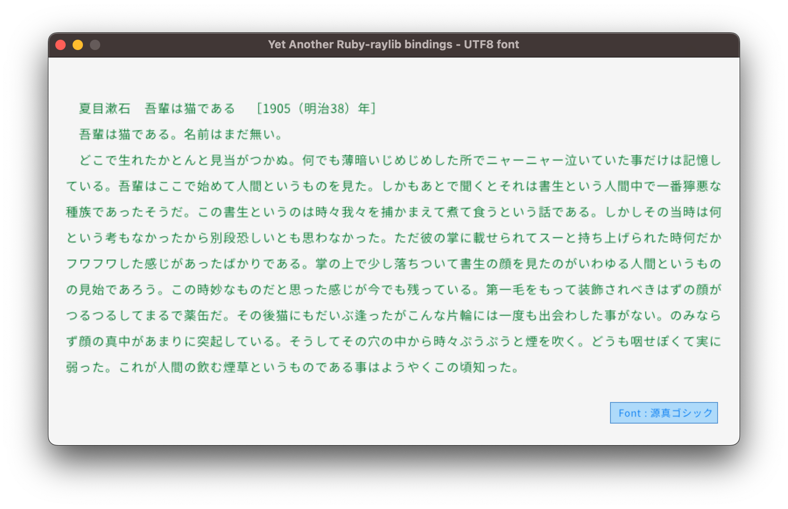This screenshot has height=509, width=788.
Task: Click the window title 'Yet Another Ruby-raylib bindings'
Action: coord(360,44)
